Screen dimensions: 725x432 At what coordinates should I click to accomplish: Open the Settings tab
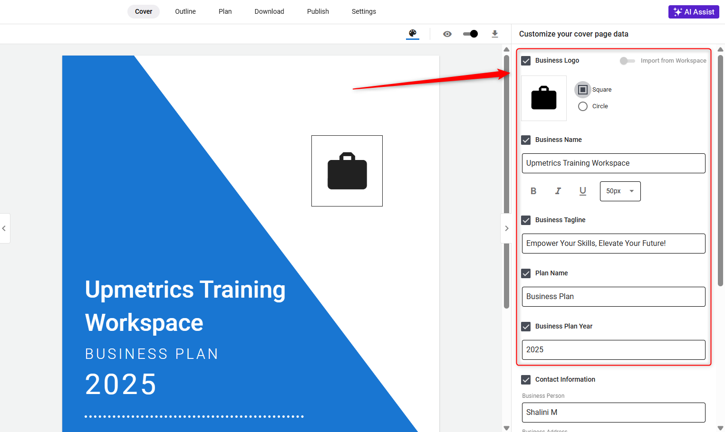coord(364,11)
